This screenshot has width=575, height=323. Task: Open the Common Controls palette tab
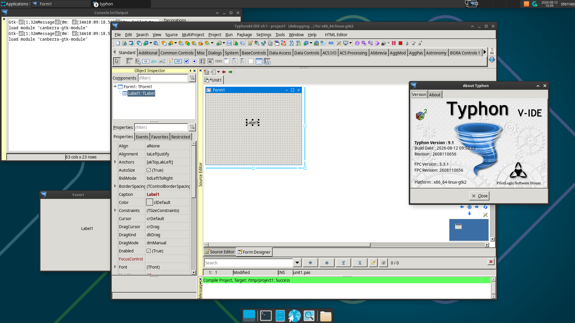(177, 53)
